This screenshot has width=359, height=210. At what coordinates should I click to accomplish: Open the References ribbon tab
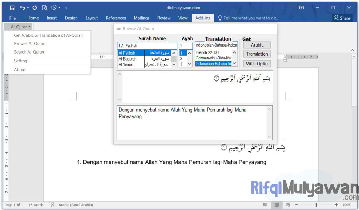(x=116, y=18)
